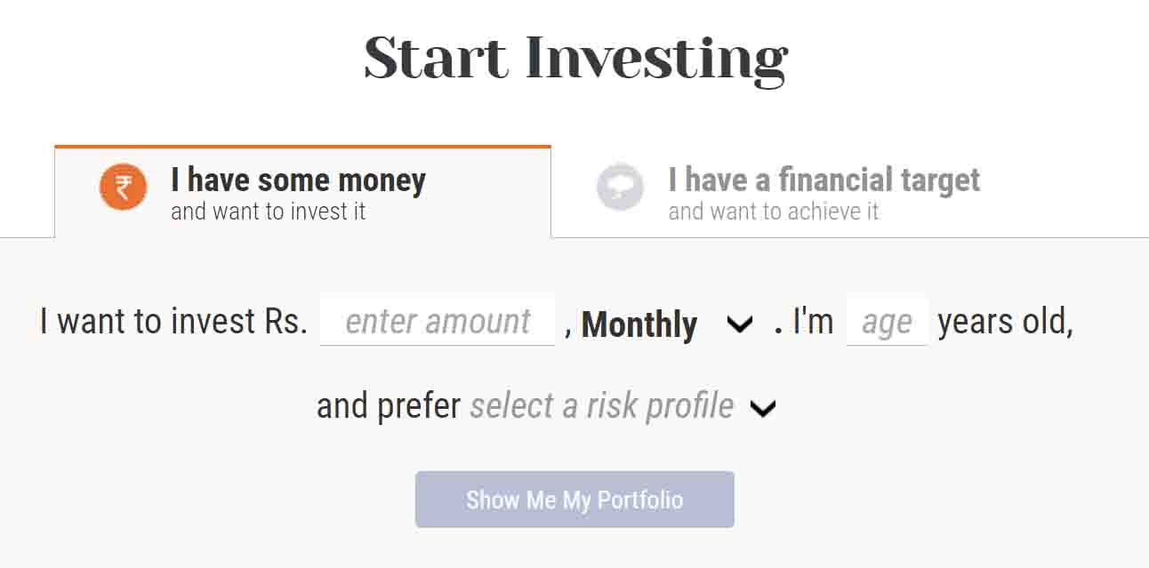
Task: Open the Monthly frequency dropdown
Action: point(639,324)
